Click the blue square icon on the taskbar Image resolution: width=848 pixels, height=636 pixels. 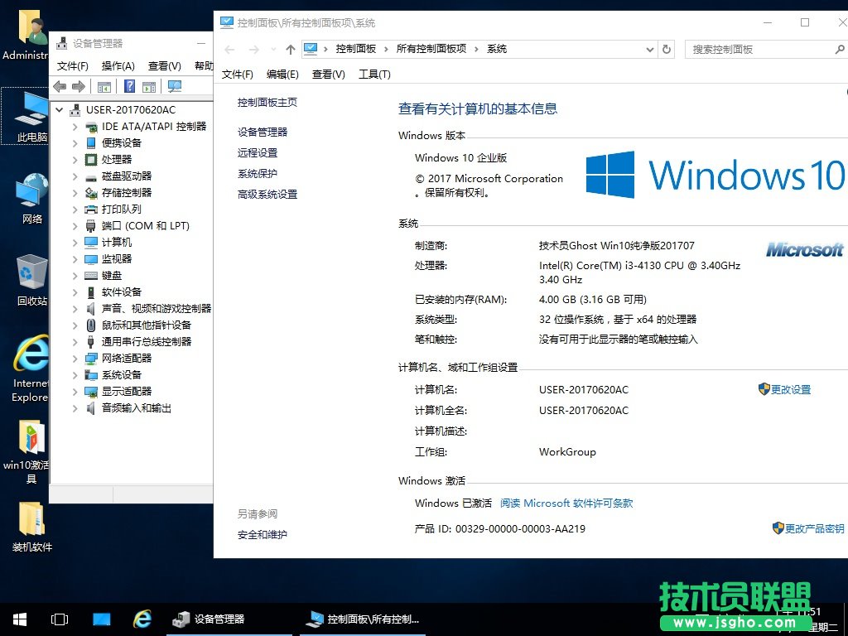(101, 619)
